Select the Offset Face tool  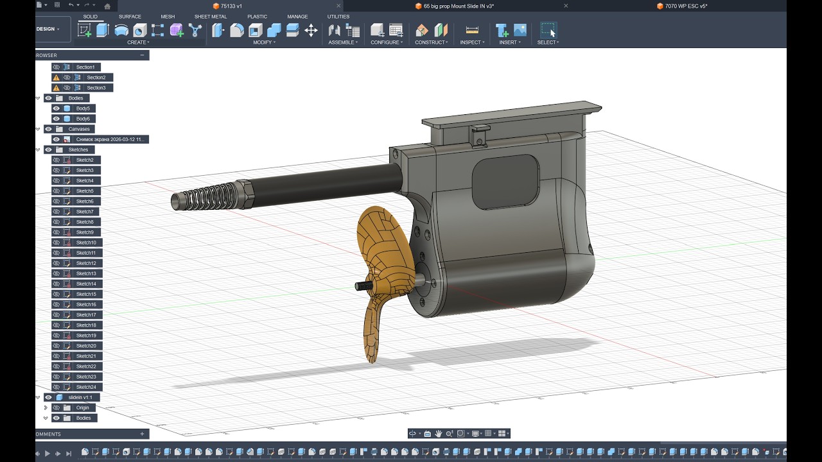pos(292,30)
